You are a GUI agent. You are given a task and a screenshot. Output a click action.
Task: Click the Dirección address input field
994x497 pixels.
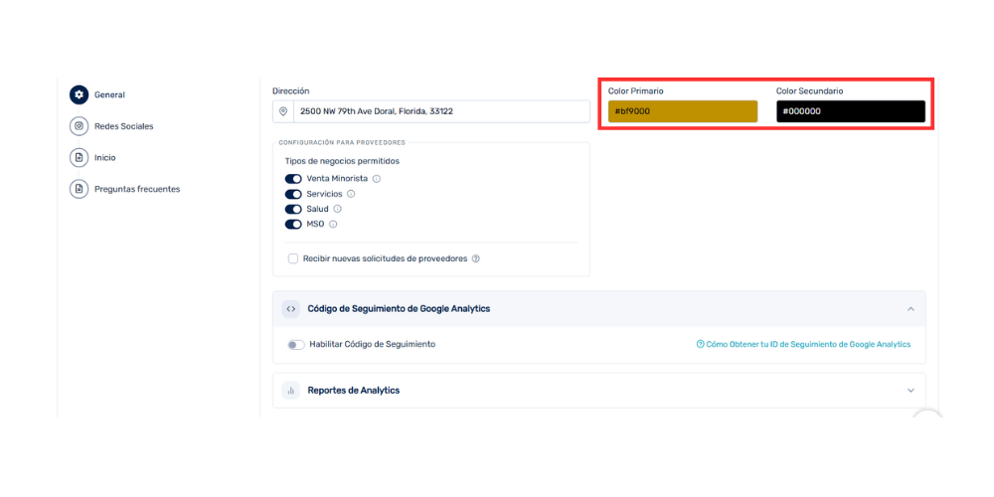[442, 111]
